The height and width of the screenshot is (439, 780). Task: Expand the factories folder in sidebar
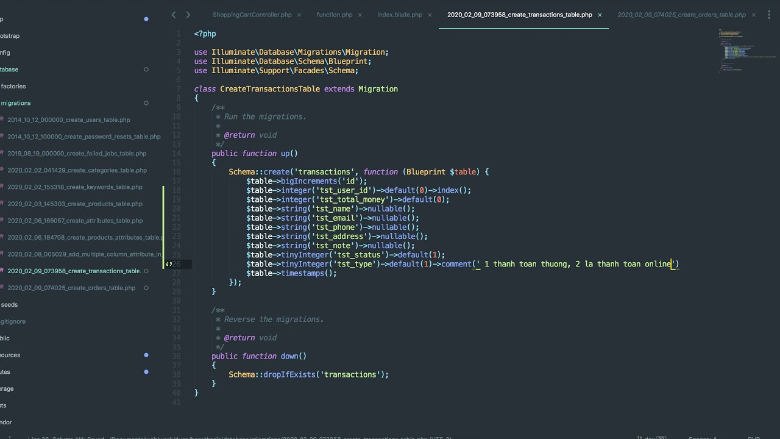tap(13, 86)
